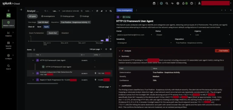Remove the True Positive disposition filter chip

coord(89,22)
